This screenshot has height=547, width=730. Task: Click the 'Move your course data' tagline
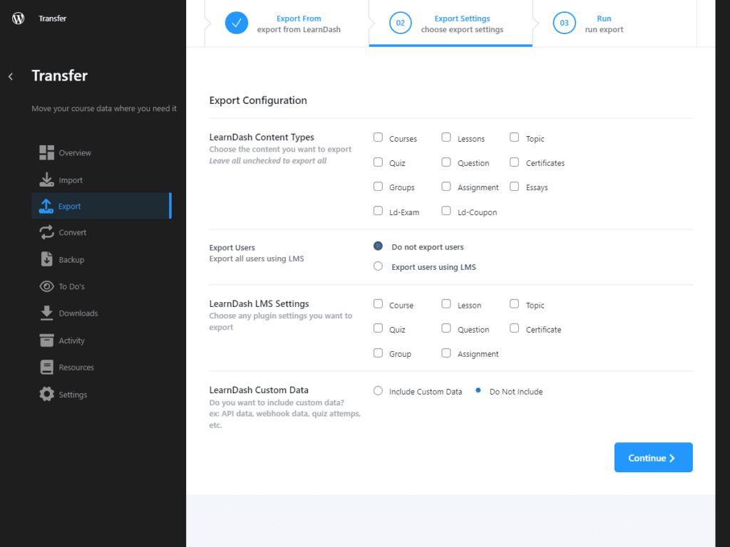click(104, 108)
